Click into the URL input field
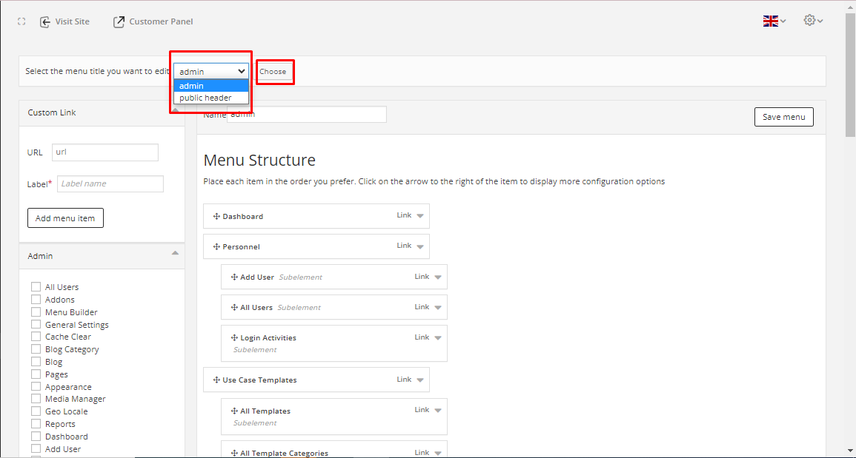 point(105,152)
